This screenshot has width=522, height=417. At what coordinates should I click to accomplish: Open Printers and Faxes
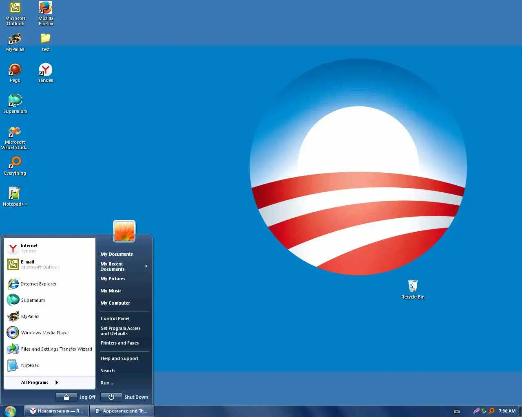[124, 343]
